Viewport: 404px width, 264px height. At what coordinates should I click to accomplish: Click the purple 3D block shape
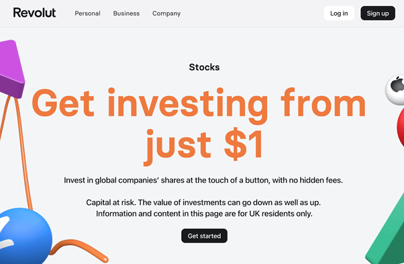pyautogui.click(x=11, y=69)
